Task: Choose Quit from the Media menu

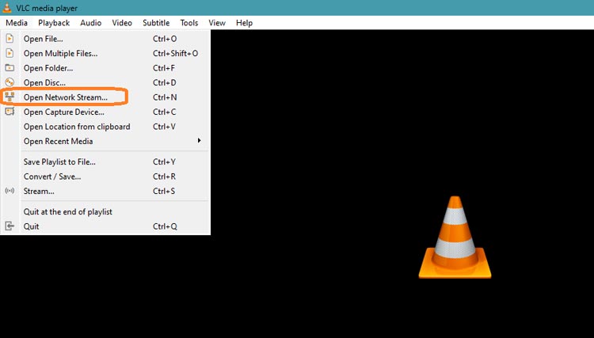Action: click(105, 226)
